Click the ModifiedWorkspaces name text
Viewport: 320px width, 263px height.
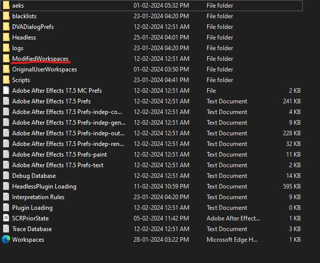coord(40,59)
